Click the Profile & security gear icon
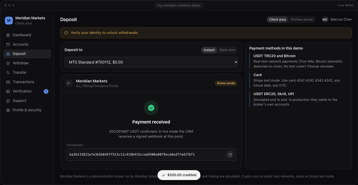358x185 pixels. [8, 110]
